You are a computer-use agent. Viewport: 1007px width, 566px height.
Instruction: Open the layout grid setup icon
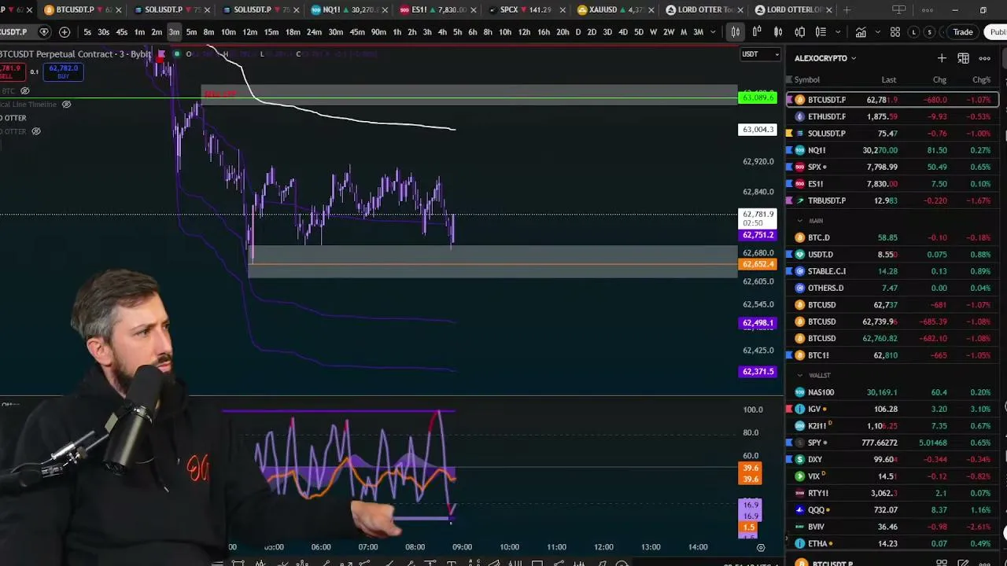pos(895,32)
